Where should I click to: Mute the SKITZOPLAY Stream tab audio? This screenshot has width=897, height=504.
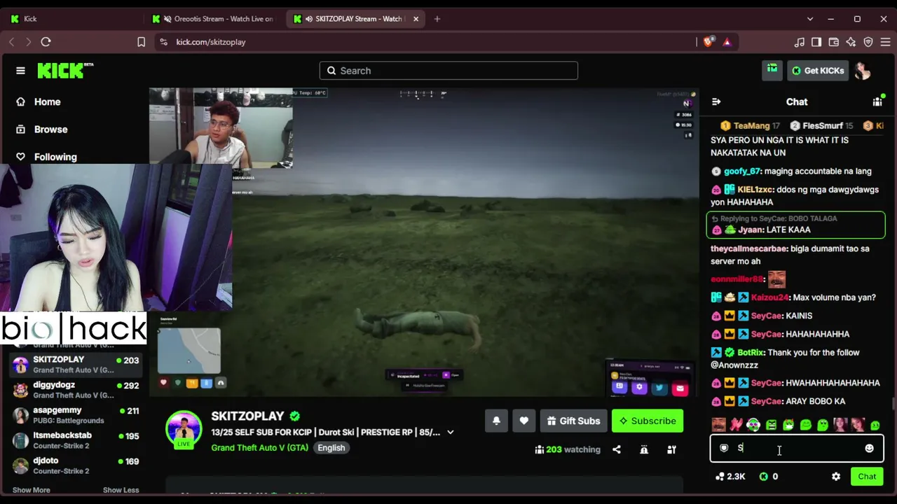point(309,19)
